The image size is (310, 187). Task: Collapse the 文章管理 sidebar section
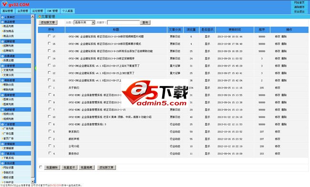click(x=15, y=66)
